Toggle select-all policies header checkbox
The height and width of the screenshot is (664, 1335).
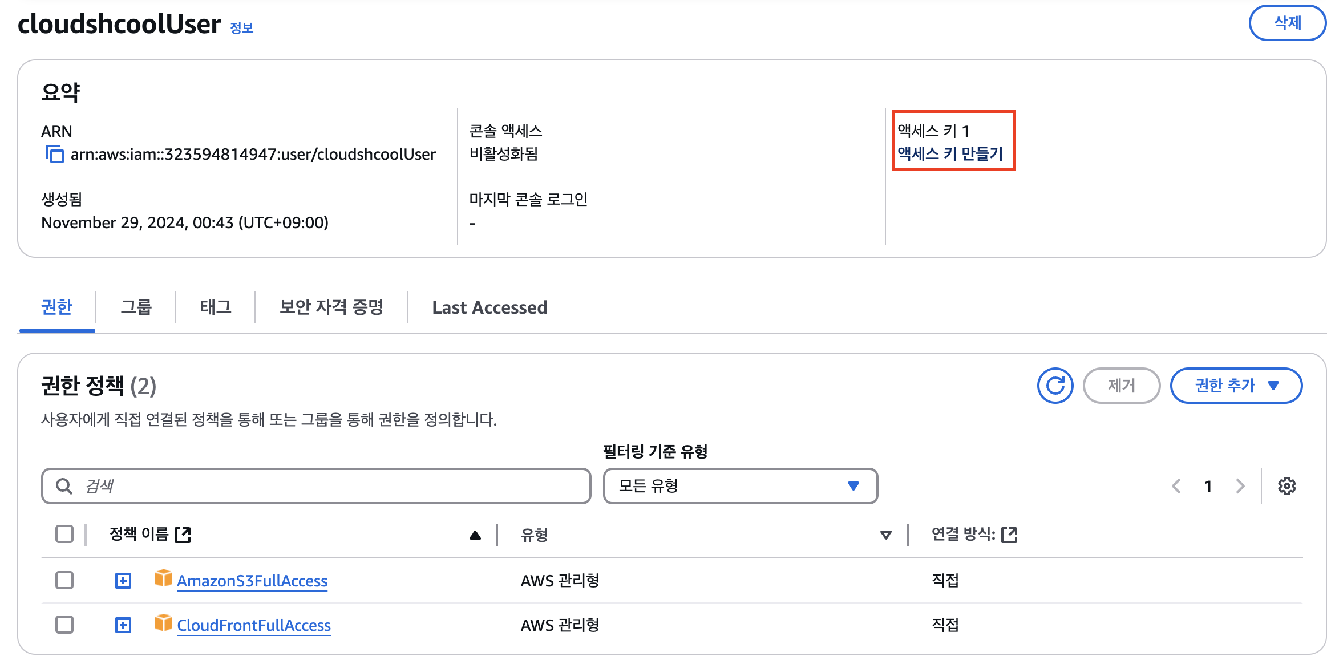[64, 535]
